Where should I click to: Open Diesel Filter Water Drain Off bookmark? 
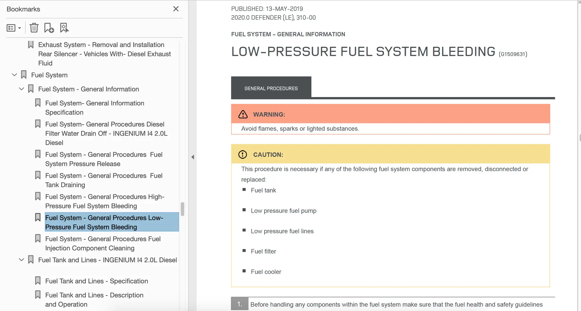click(106, 133)
